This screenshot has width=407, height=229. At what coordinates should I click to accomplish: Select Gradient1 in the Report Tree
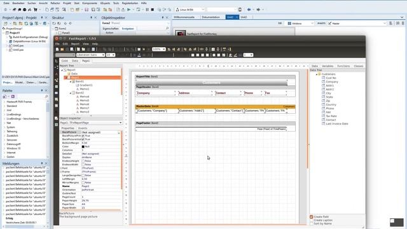tap(86, 85)
